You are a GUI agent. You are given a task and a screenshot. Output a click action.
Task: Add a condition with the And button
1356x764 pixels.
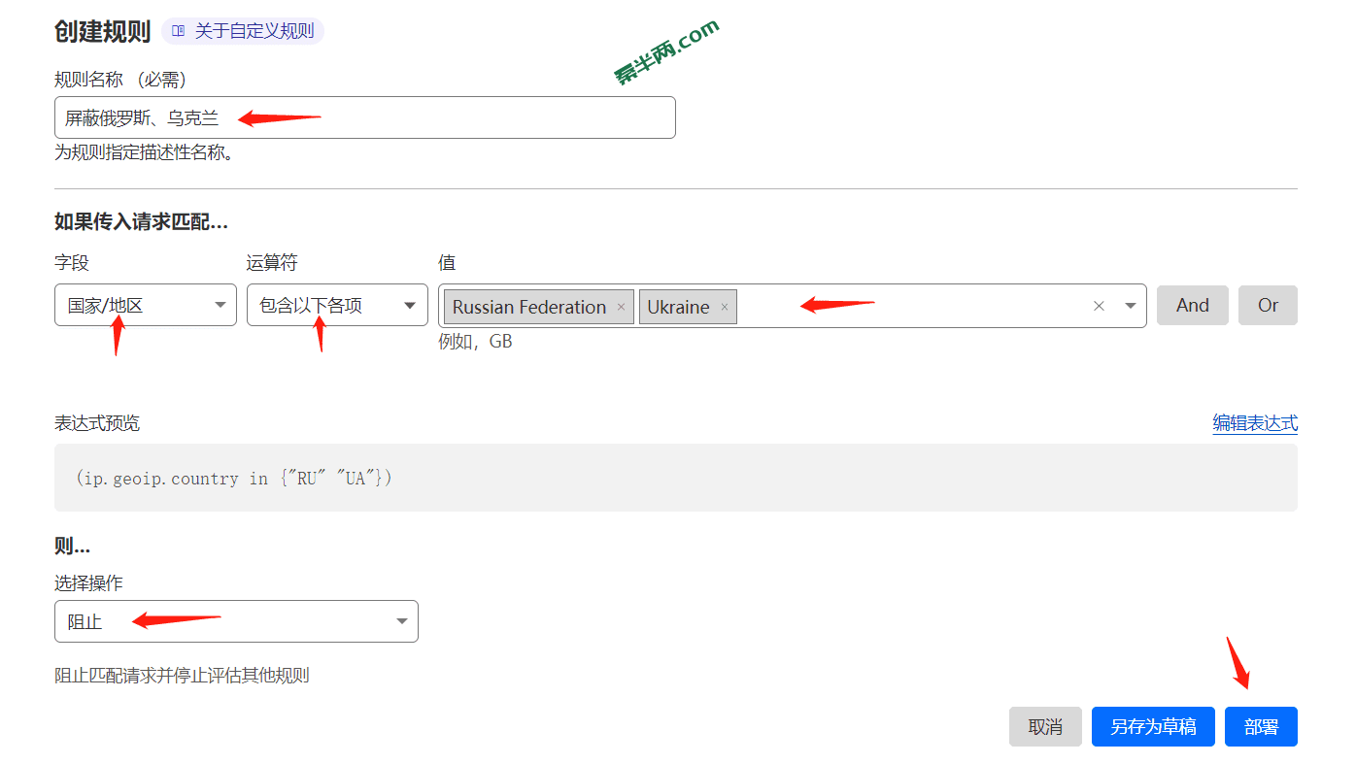pyautogui.click(x=1192, y=305)
